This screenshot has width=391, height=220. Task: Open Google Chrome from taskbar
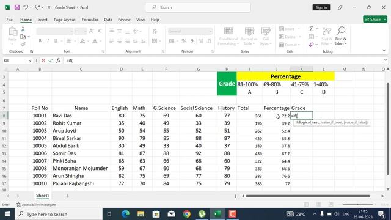tap(186, 214)
